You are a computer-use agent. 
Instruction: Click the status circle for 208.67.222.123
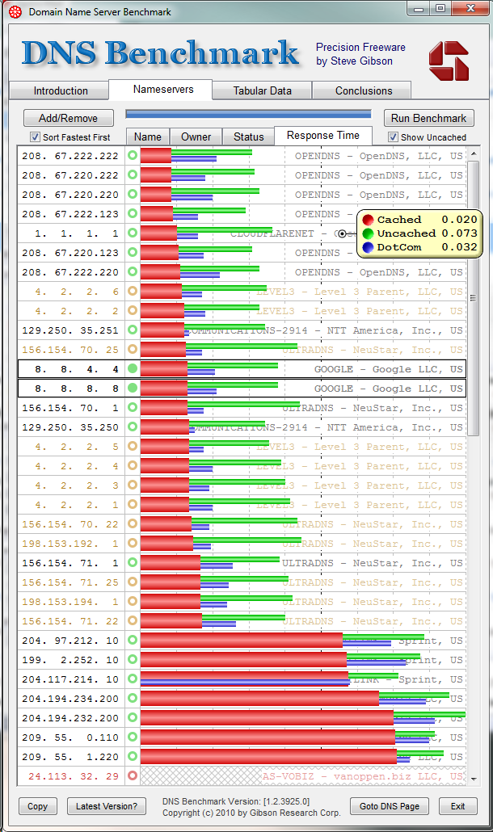(x=132, y=213)
